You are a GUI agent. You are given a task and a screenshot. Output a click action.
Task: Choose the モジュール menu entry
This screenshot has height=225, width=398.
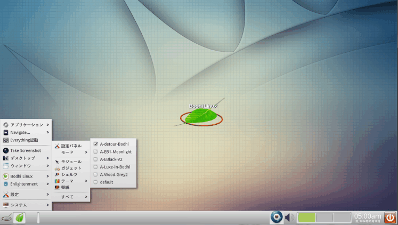point(71,162)
